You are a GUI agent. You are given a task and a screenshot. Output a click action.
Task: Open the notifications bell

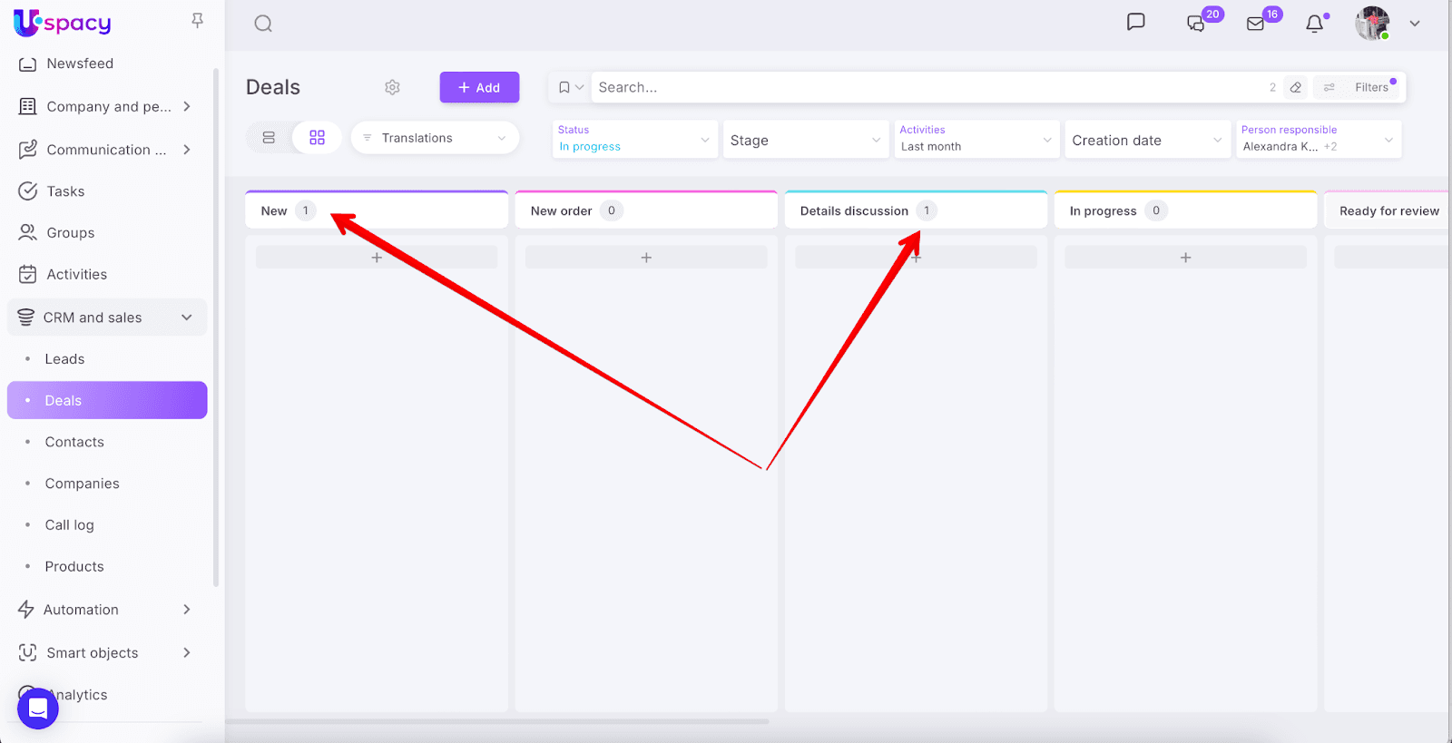[x=1314, y=24]
